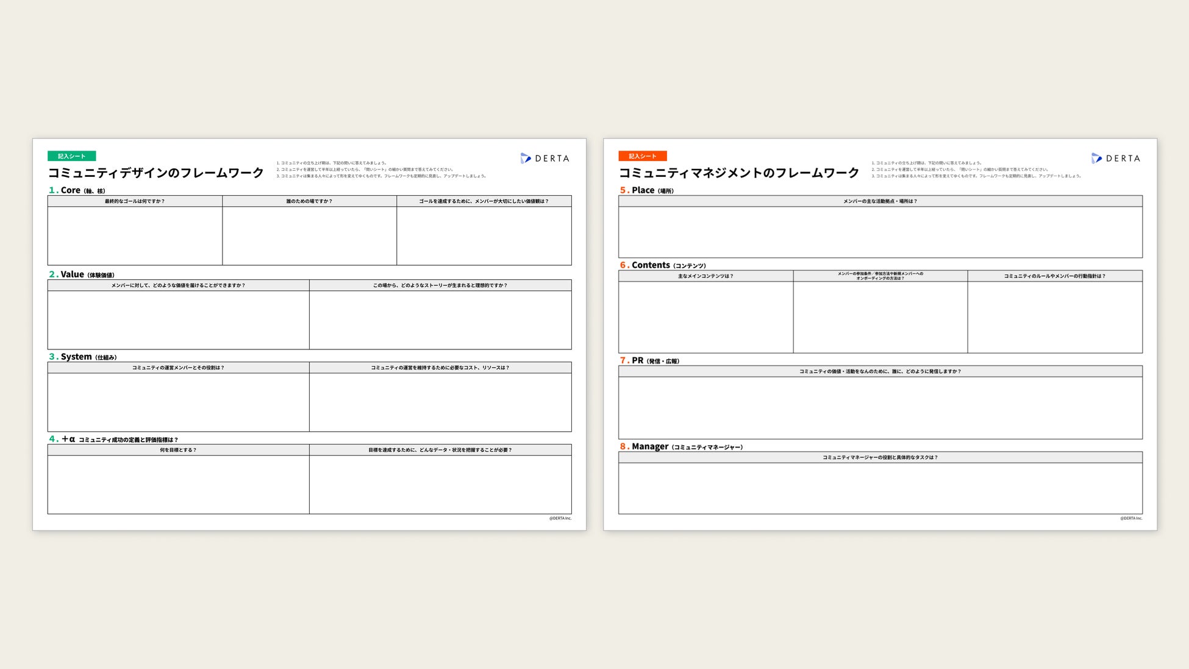Click the コミュニティマネージャーの役割と具体的なタスクは? answer box
1189x669 pixels.
(x=880, y=488)
